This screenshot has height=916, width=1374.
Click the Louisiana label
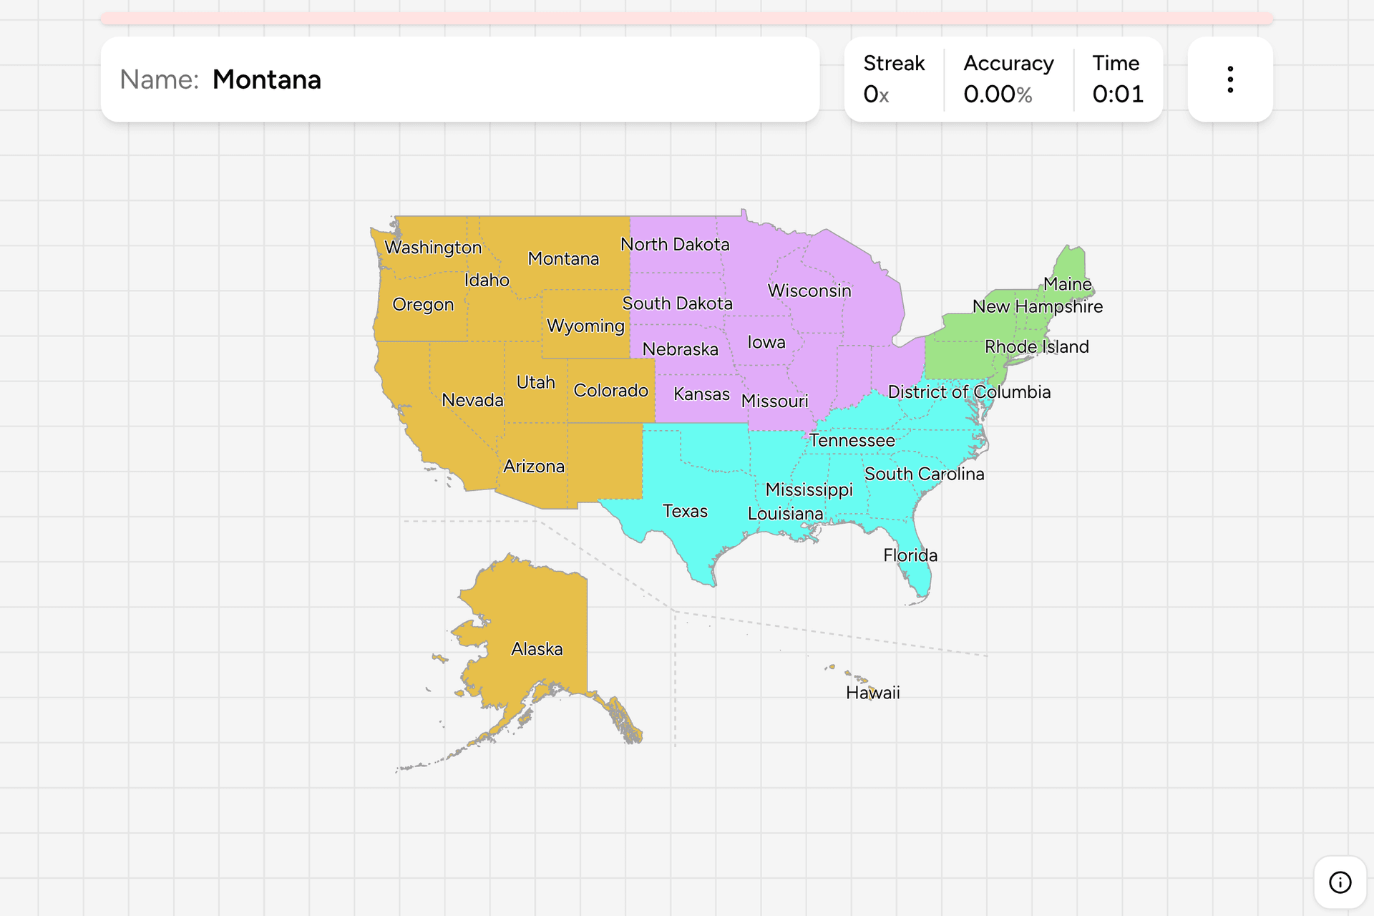785,513
